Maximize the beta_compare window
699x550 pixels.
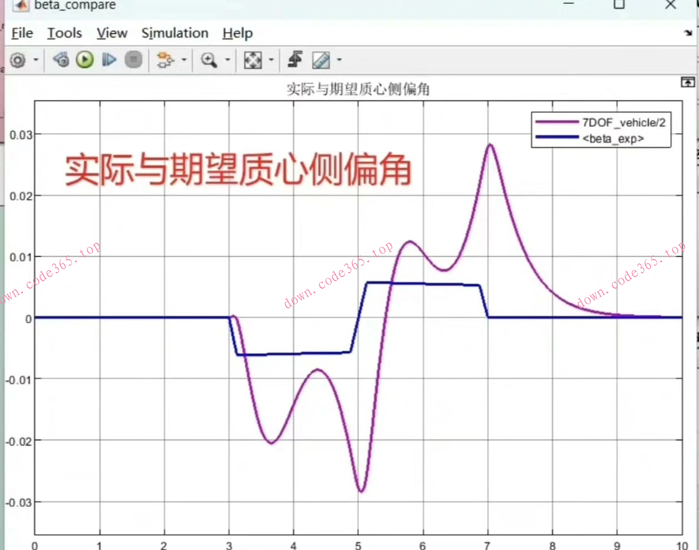tap(619, 4)
